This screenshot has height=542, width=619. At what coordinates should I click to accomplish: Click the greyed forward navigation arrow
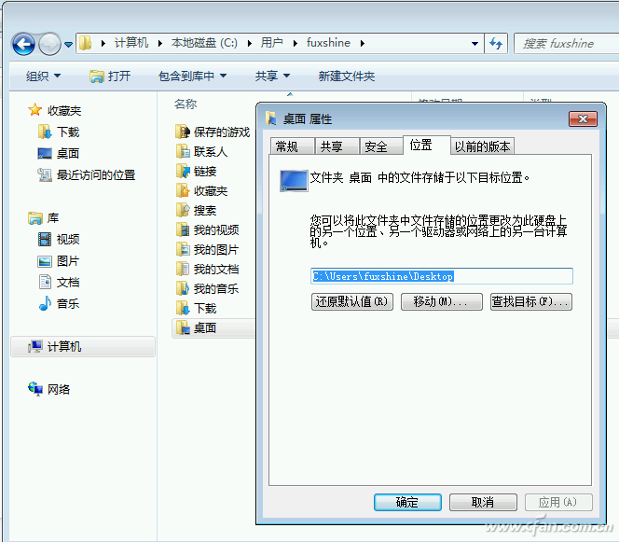49,44
